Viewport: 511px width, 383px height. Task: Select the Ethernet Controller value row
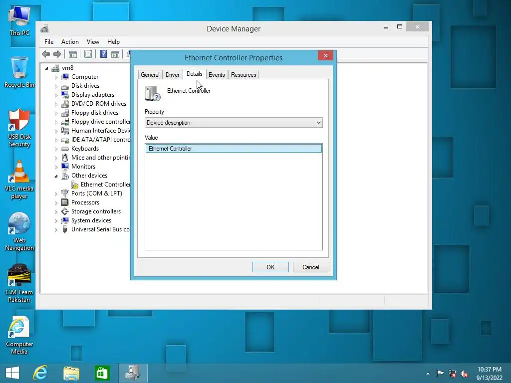click(x=234, y=149)
